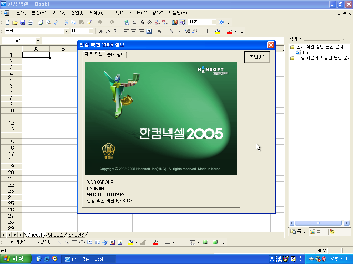Switch to Sheet3 tab
This screenshot has height=264, width=353.
point(76,235)
